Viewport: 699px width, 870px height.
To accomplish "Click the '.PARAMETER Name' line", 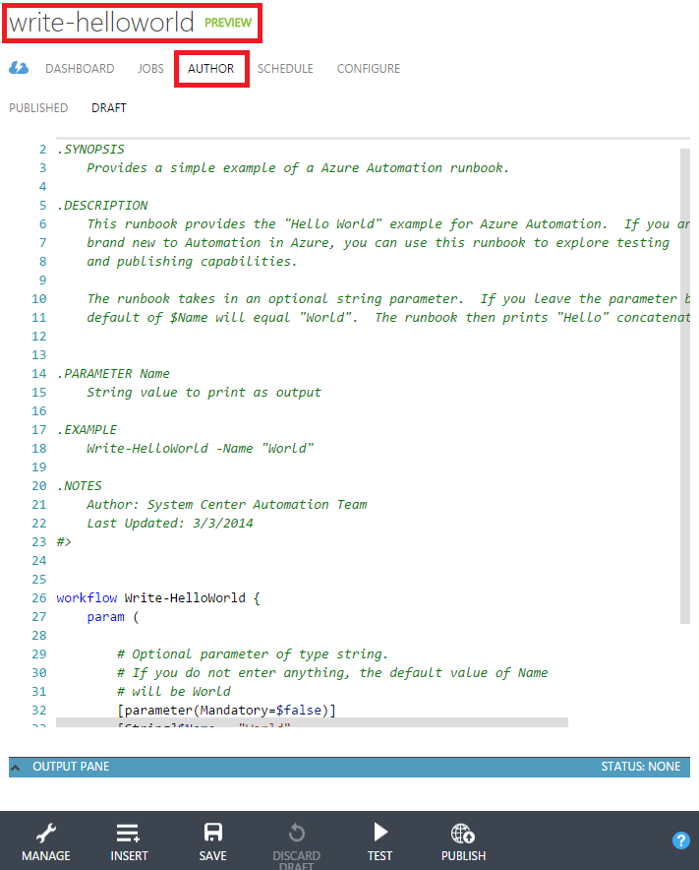I will coord(113,374).
